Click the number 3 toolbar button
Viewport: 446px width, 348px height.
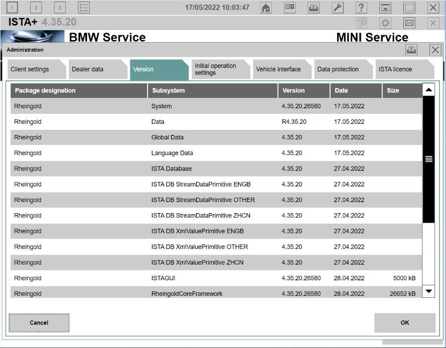click(x=60, y=8)
